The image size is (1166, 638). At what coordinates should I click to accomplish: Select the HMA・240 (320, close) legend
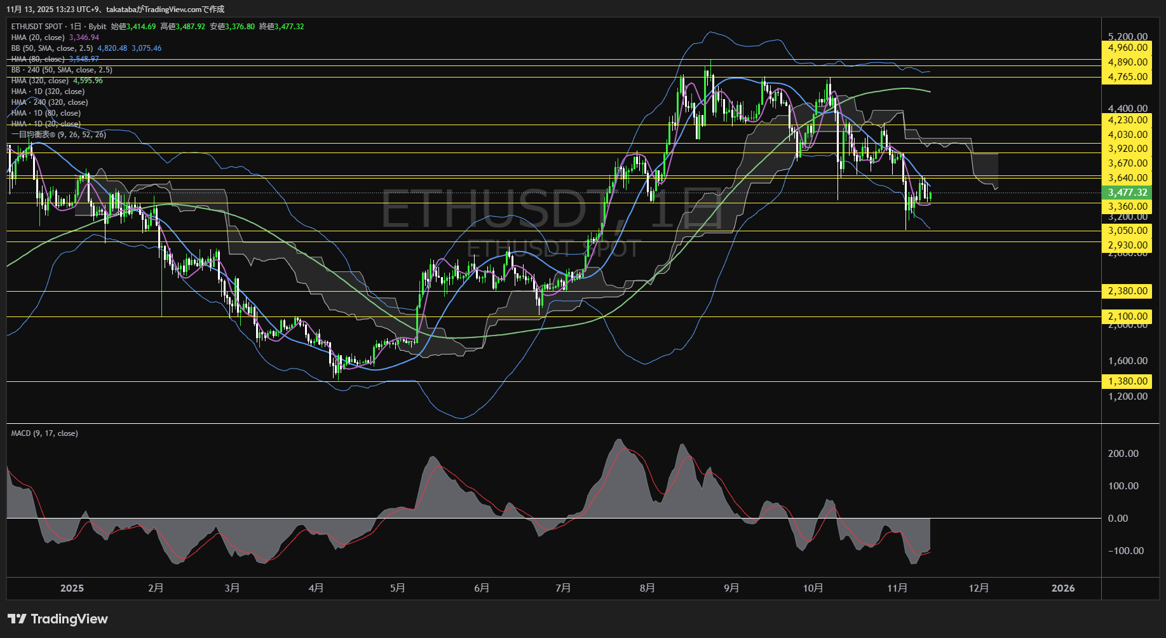[x=50, y=102]
